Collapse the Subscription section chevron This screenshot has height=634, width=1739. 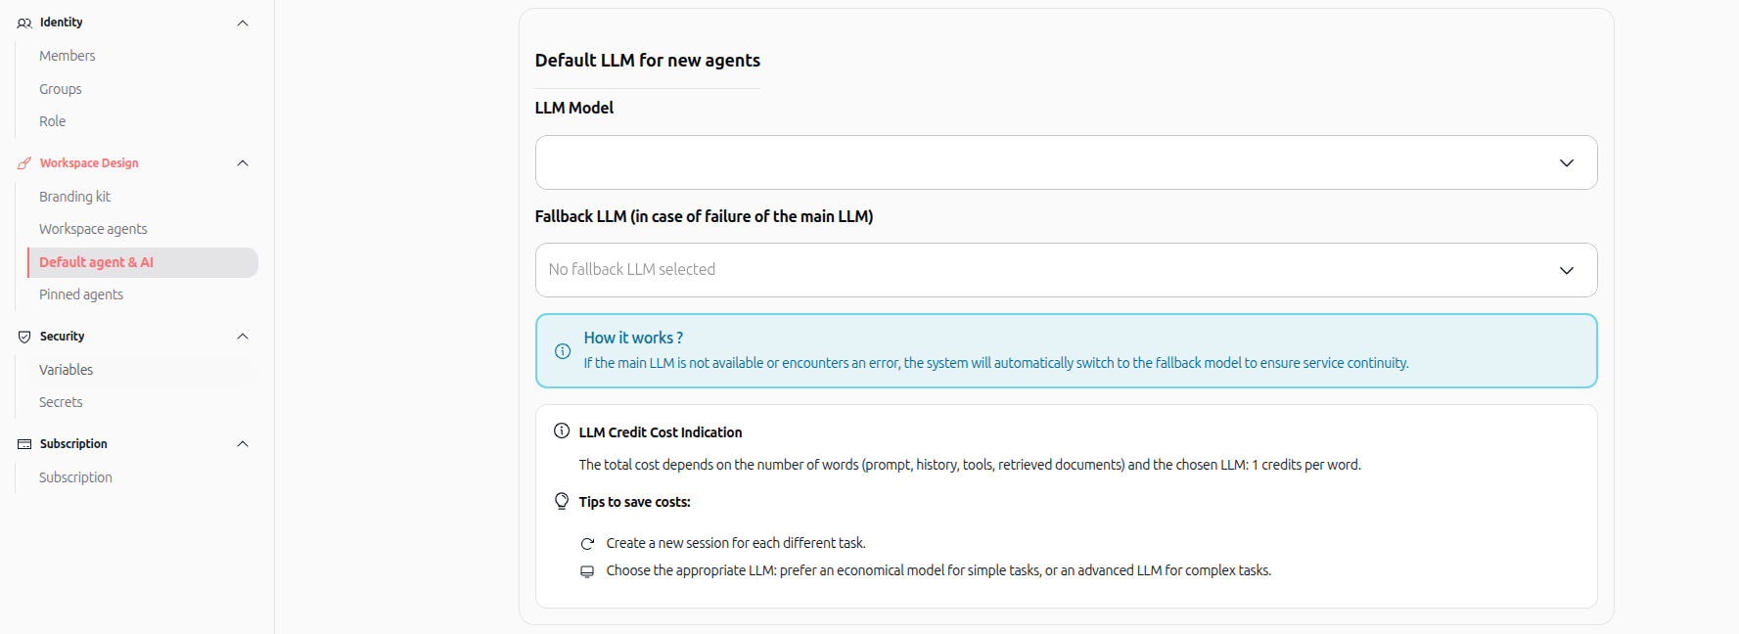pos(243,444)
